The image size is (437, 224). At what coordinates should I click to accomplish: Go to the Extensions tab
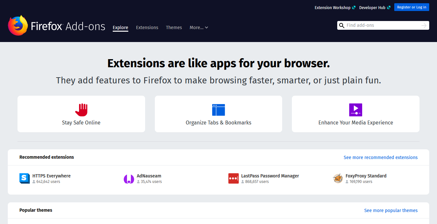147,27
